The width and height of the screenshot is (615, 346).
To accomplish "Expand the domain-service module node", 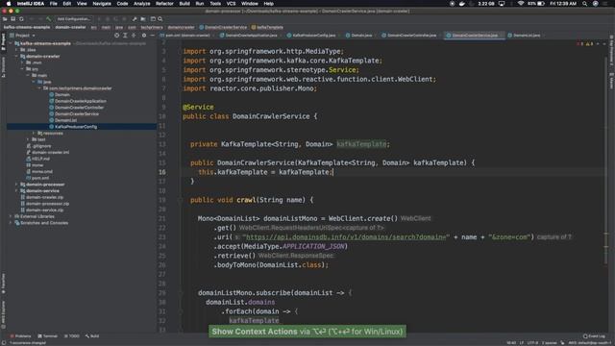I will [x=16, y=191].
